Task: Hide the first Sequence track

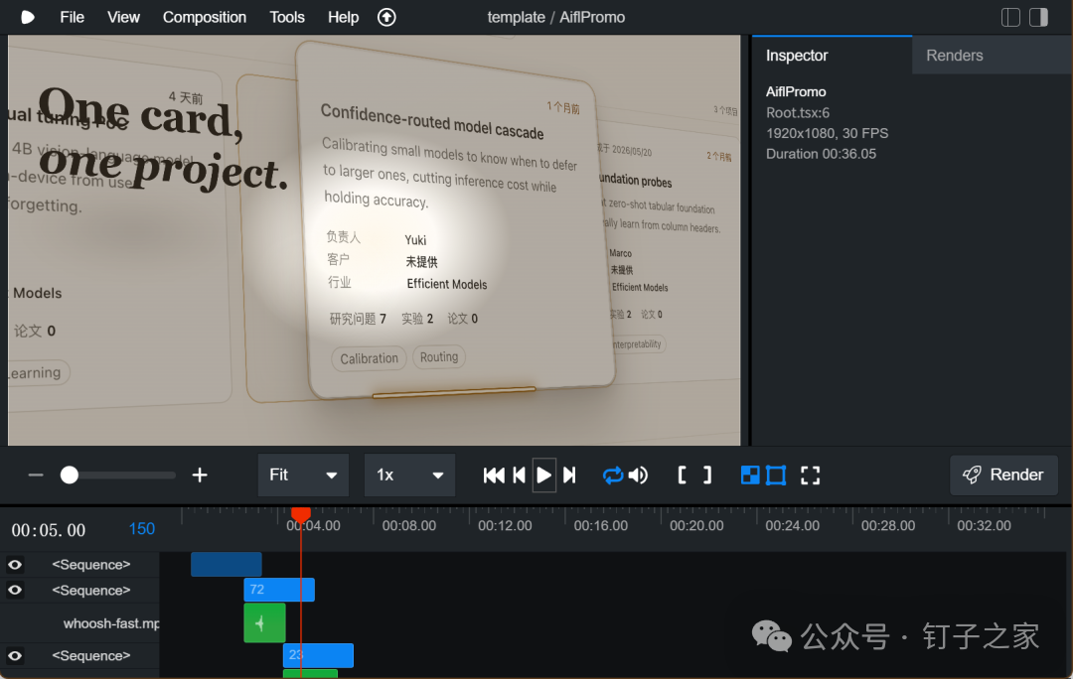Action: coord(14,565)
